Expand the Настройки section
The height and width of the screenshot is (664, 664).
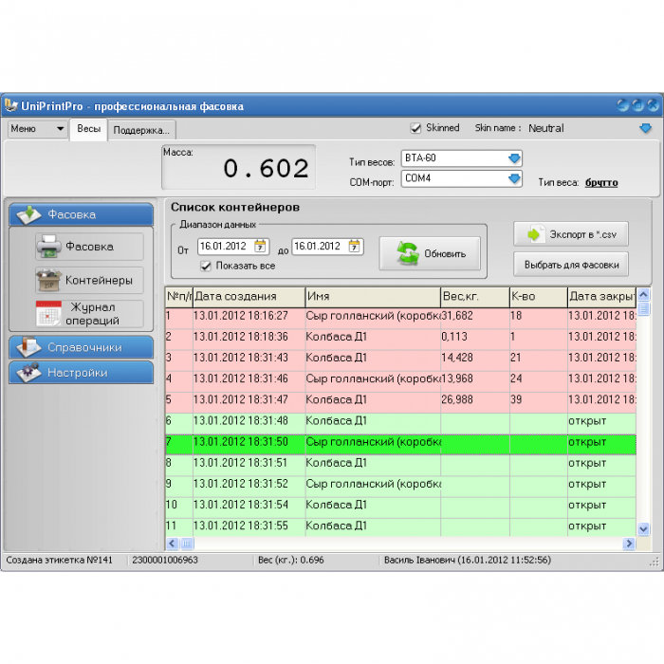point(82,373)
